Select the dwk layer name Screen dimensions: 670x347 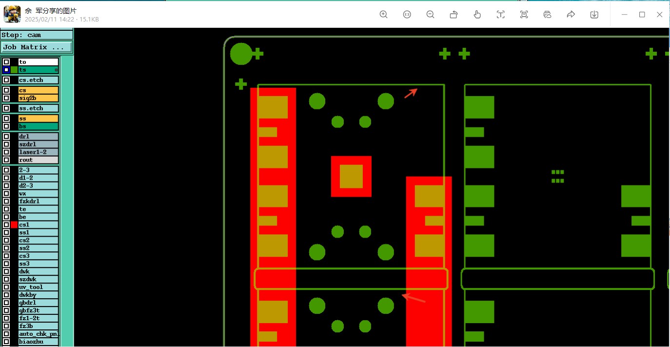point(39,272)
